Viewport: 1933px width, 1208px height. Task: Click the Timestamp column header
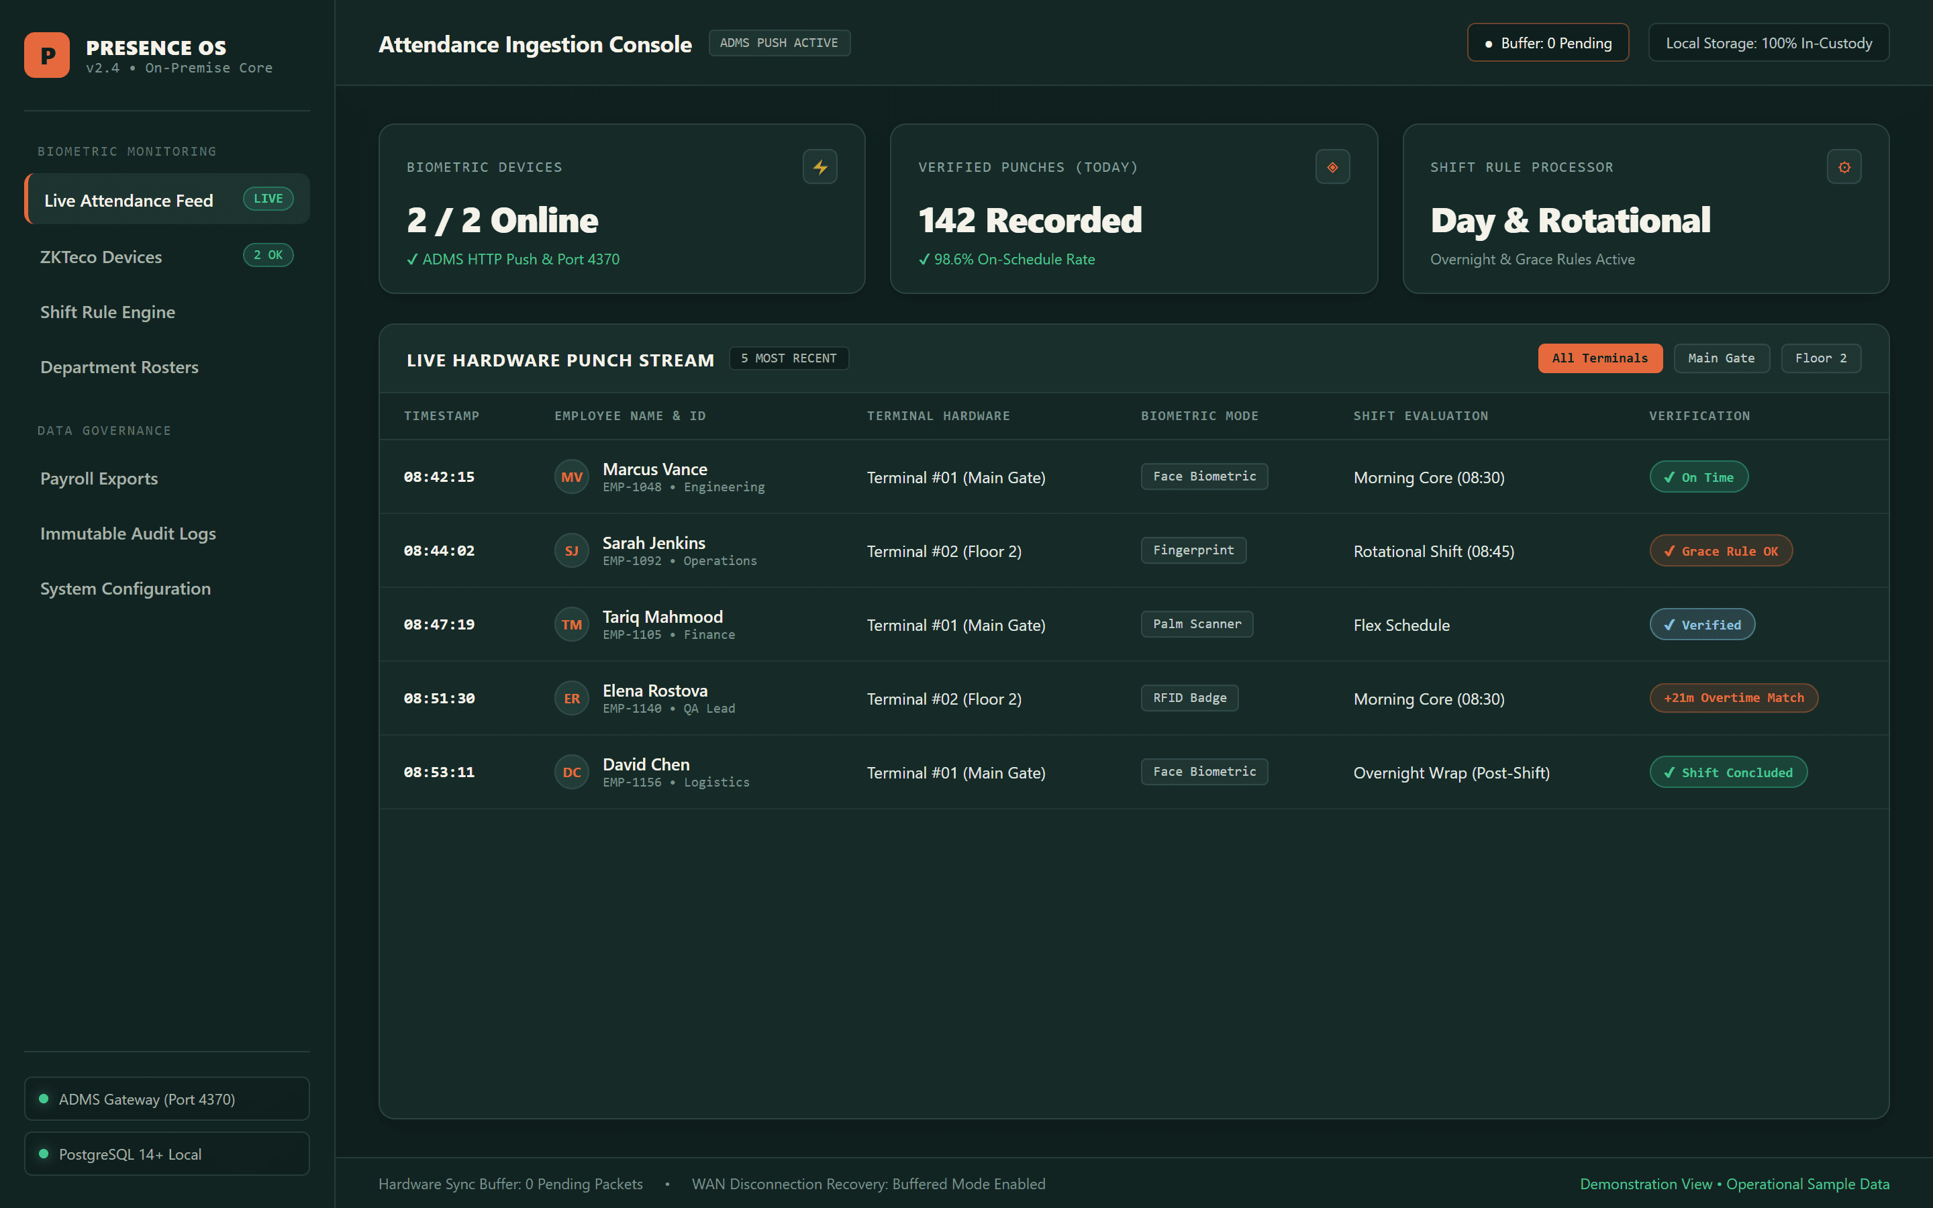442,415
